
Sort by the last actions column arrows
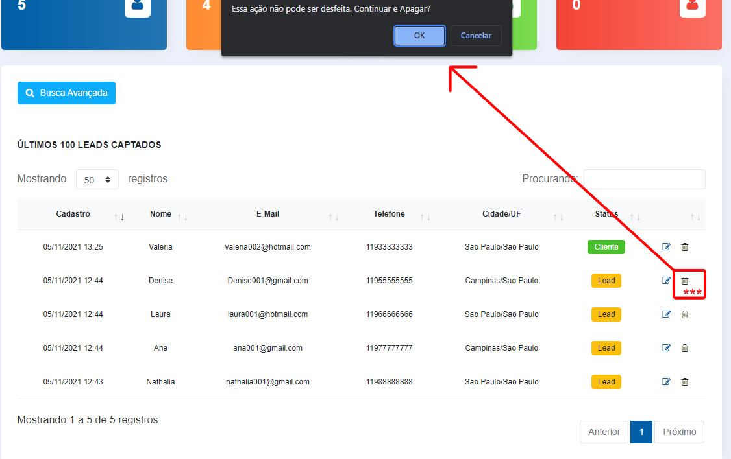[x=695, y=217]
